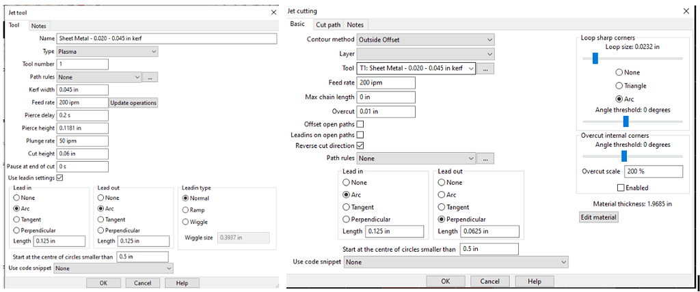
Task: Click the ellipsis button beside Tool dropdown
Action: coord(485,68)
